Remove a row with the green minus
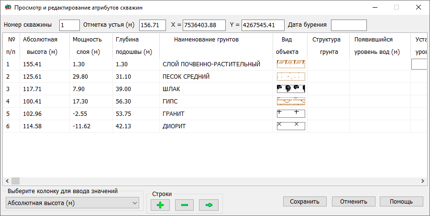The image size is (430, 216). 185,205
